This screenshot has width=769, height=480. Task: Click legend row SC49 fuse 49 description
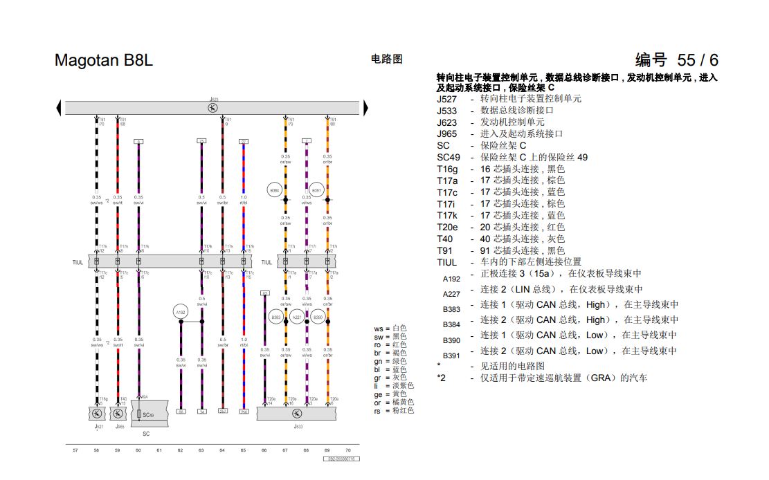[512, 158]
